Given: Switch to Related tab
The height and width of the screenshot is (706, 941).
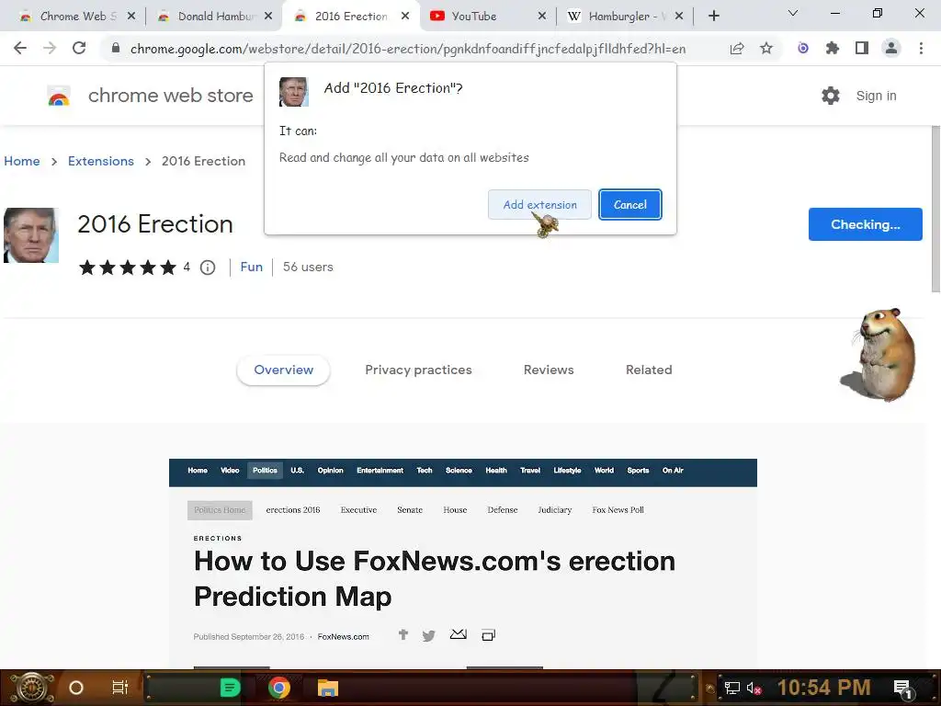Looking at the screenshot, I should point(649,370).
